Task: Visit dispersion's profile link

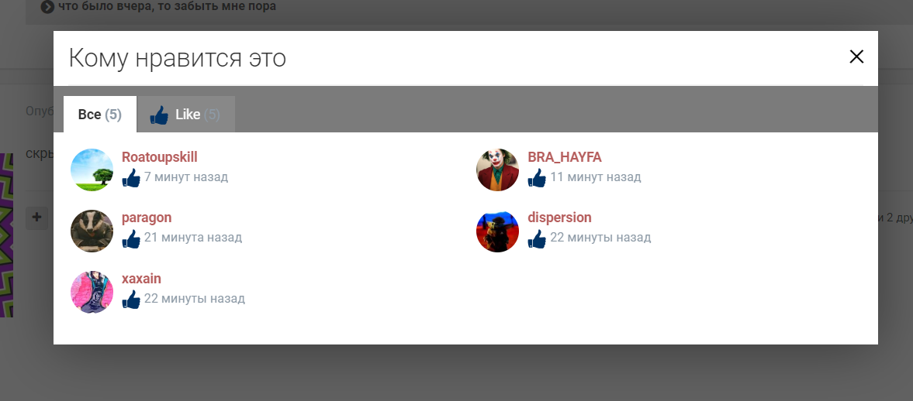Action: tap(559, 218)
